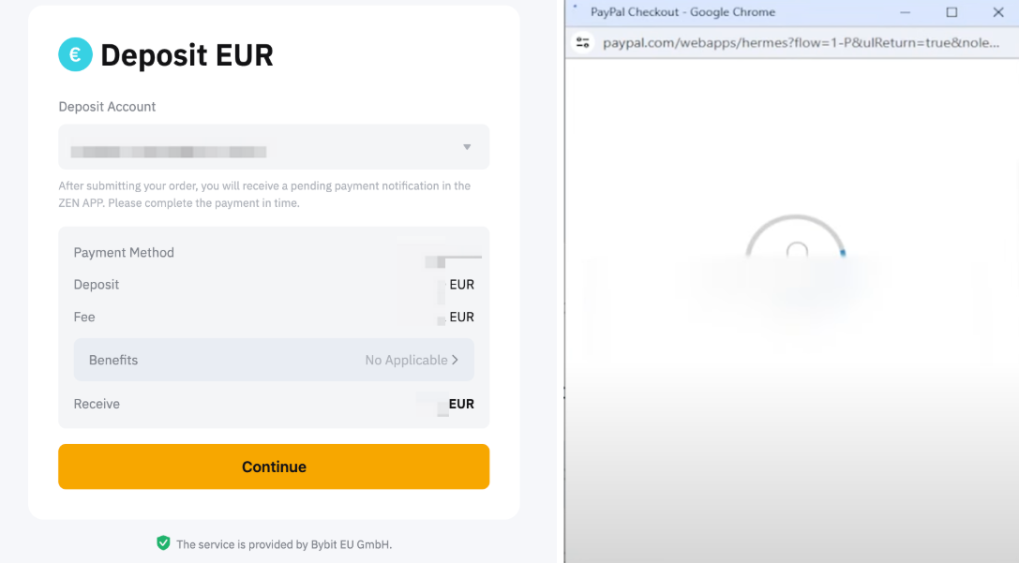
Task: Click the Bybit EU GmbH service provider text
Action: pyautogui.click(x=283, y=544)
